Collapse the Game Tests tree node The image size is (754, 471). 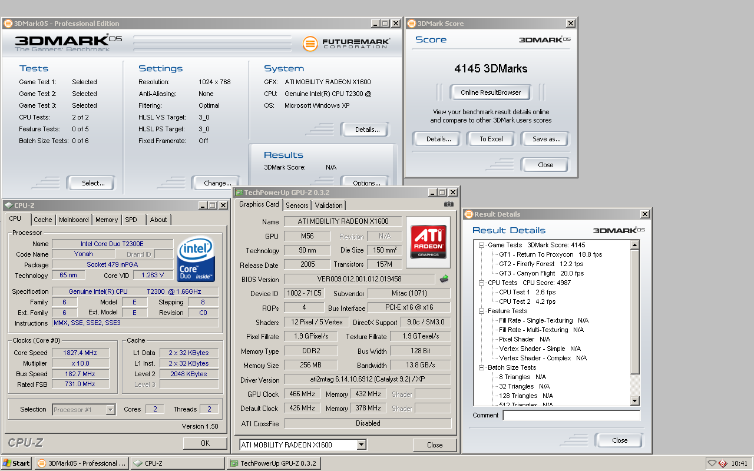481,245
